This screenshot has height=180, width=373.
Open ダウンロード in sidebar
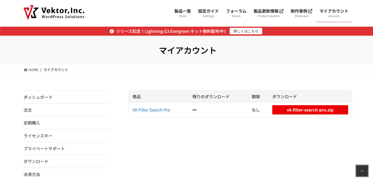(67, 161)
